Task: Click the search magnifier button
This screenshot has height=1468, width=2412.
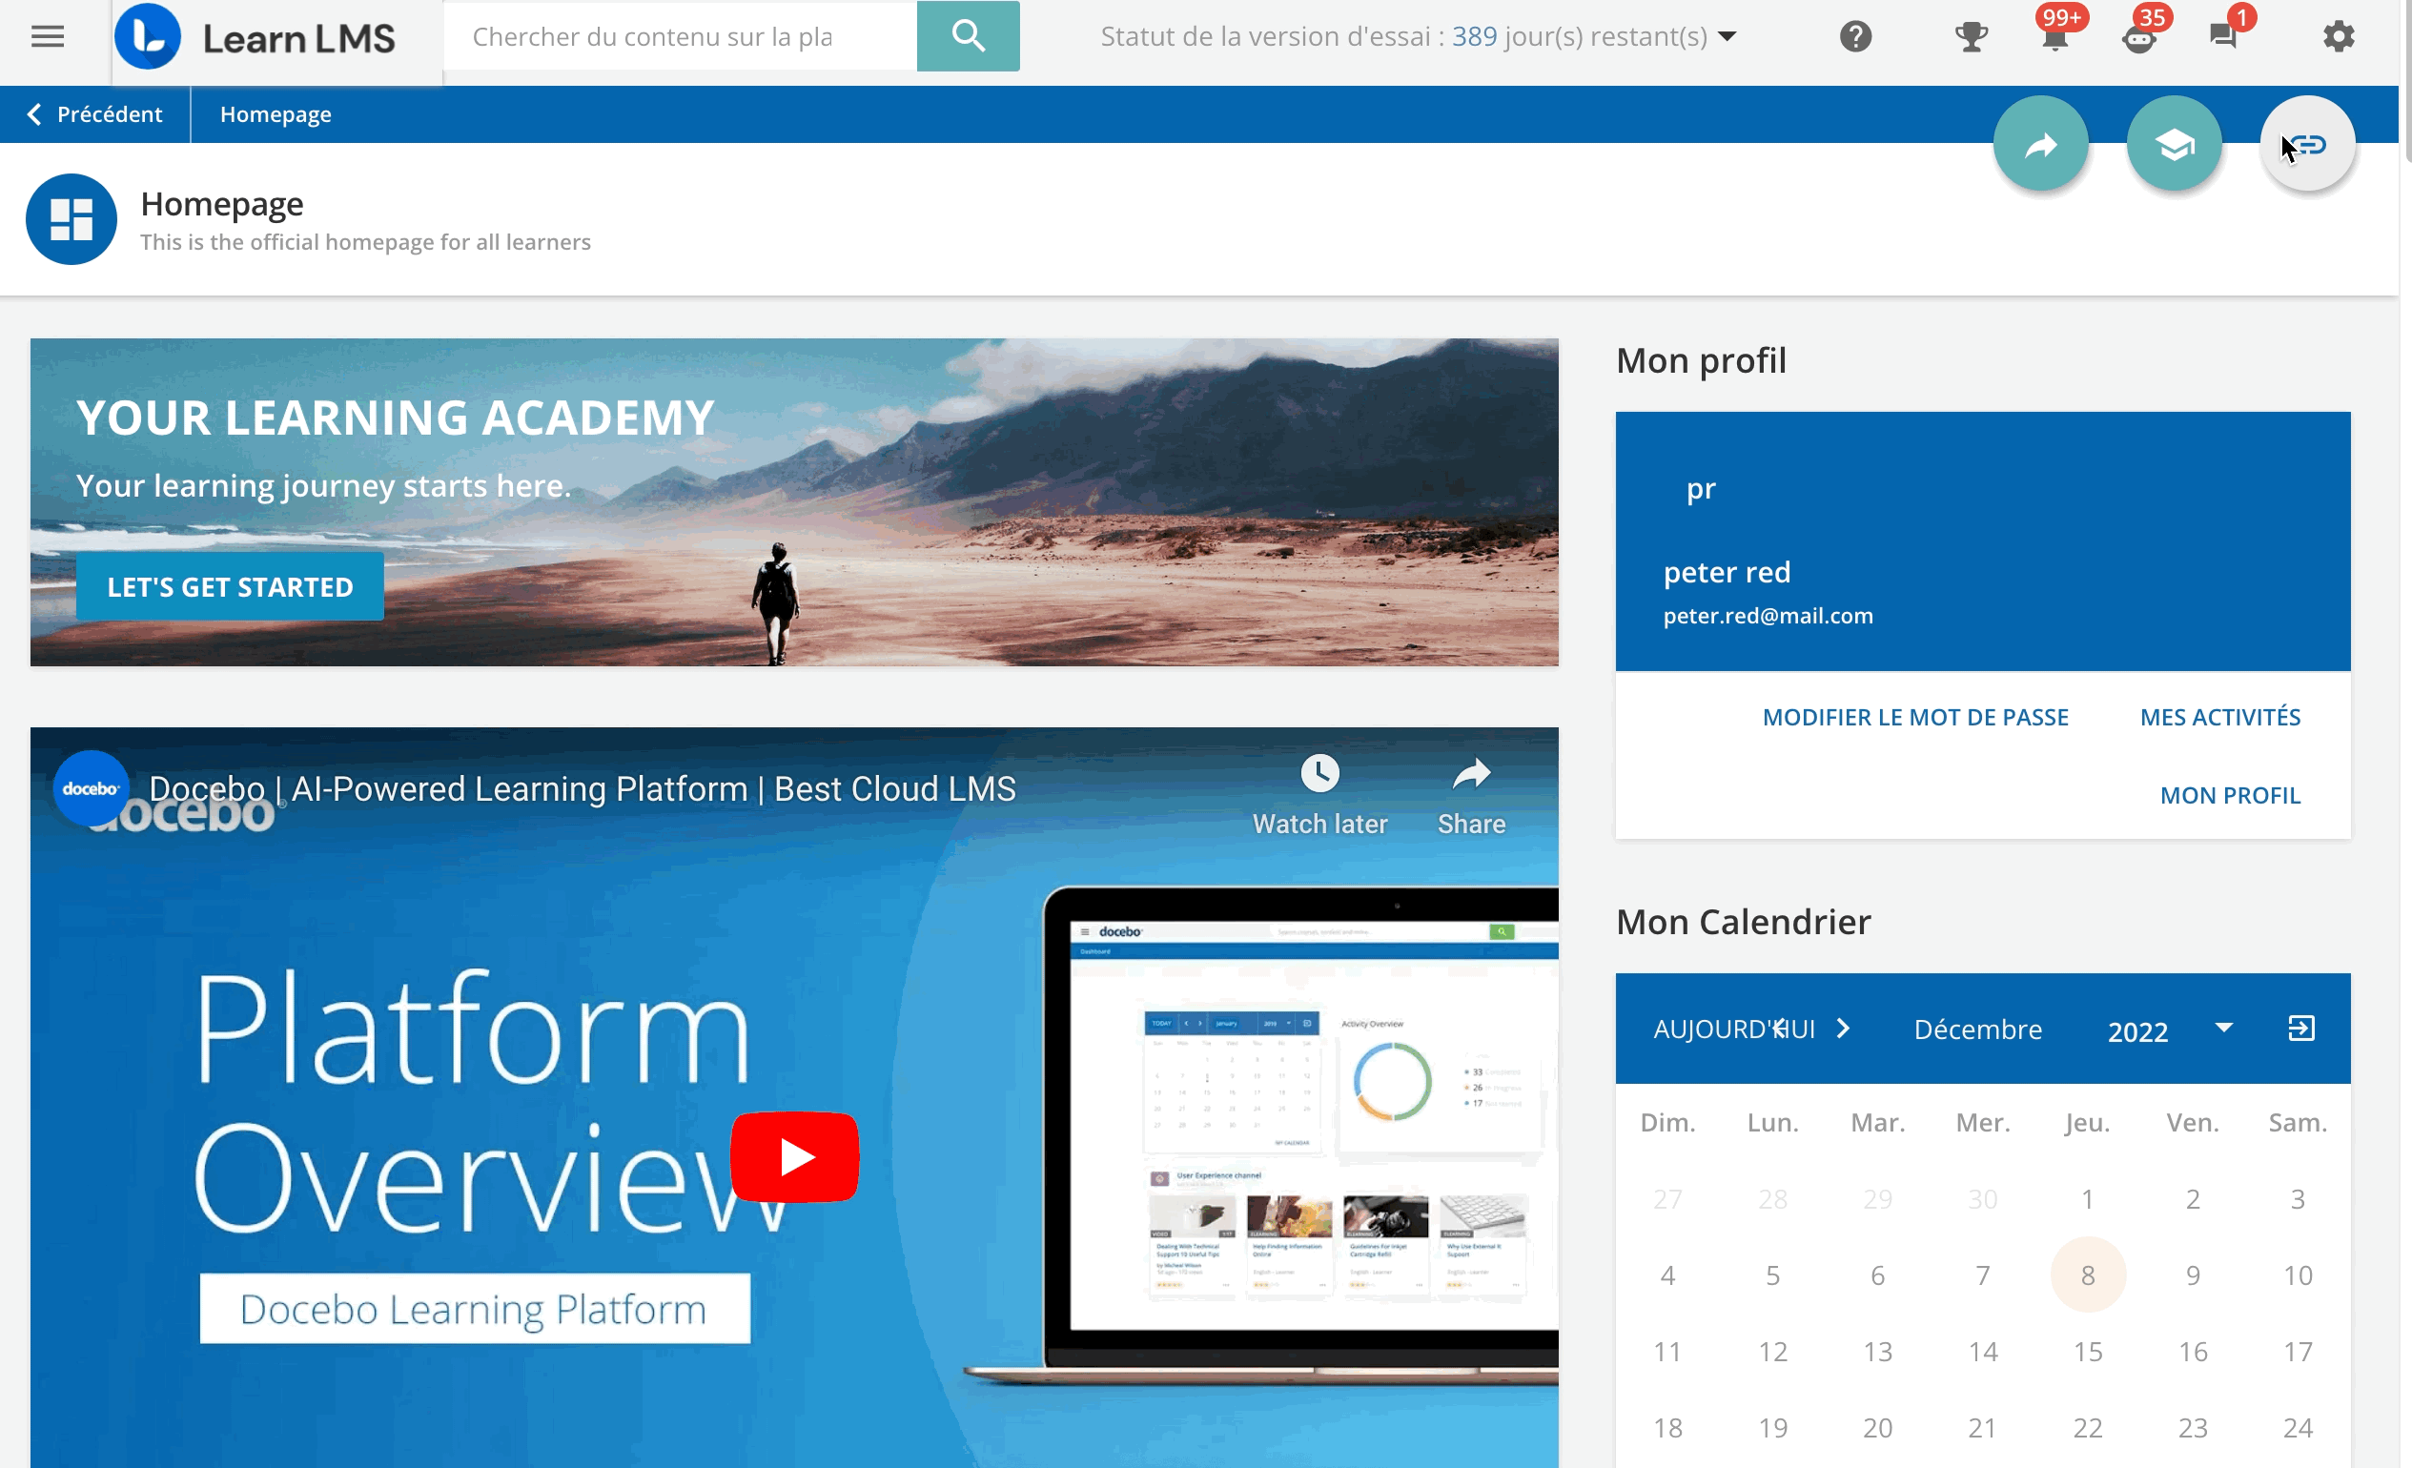Action: [x=967, y=36]
